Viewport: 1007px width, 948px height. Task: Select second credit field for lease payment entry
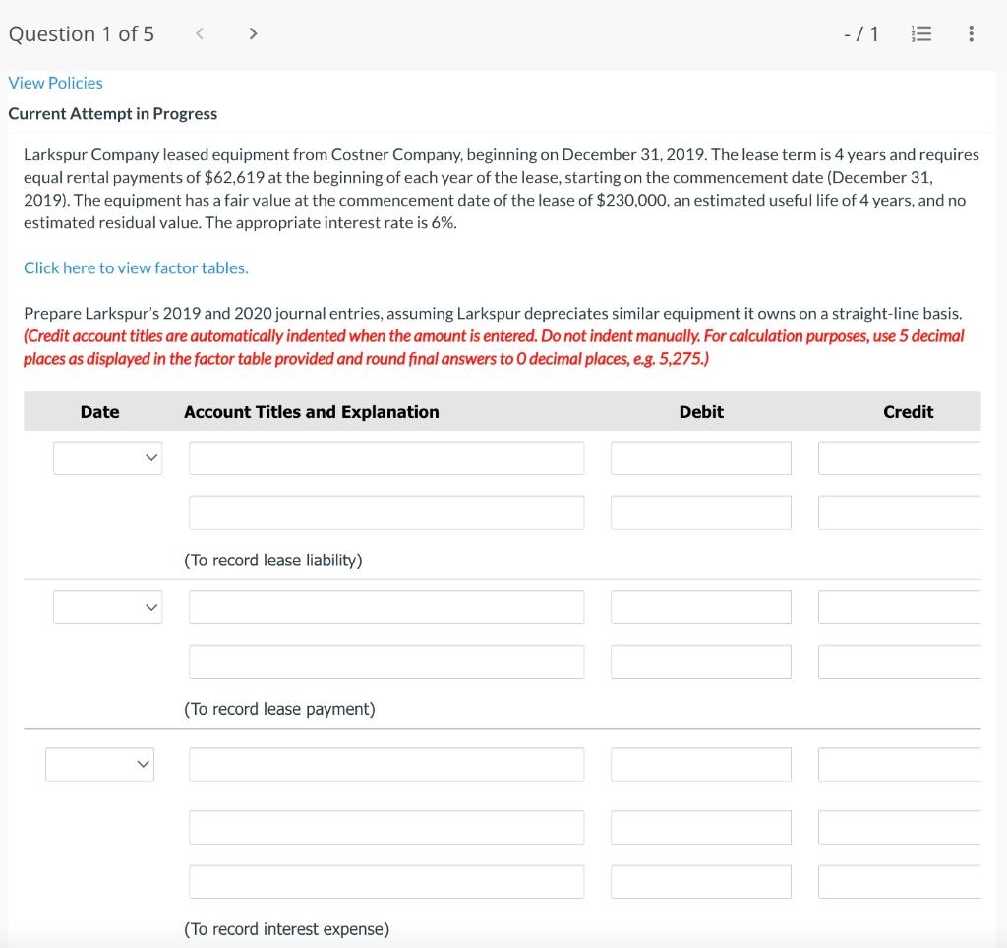coord(900,662)
